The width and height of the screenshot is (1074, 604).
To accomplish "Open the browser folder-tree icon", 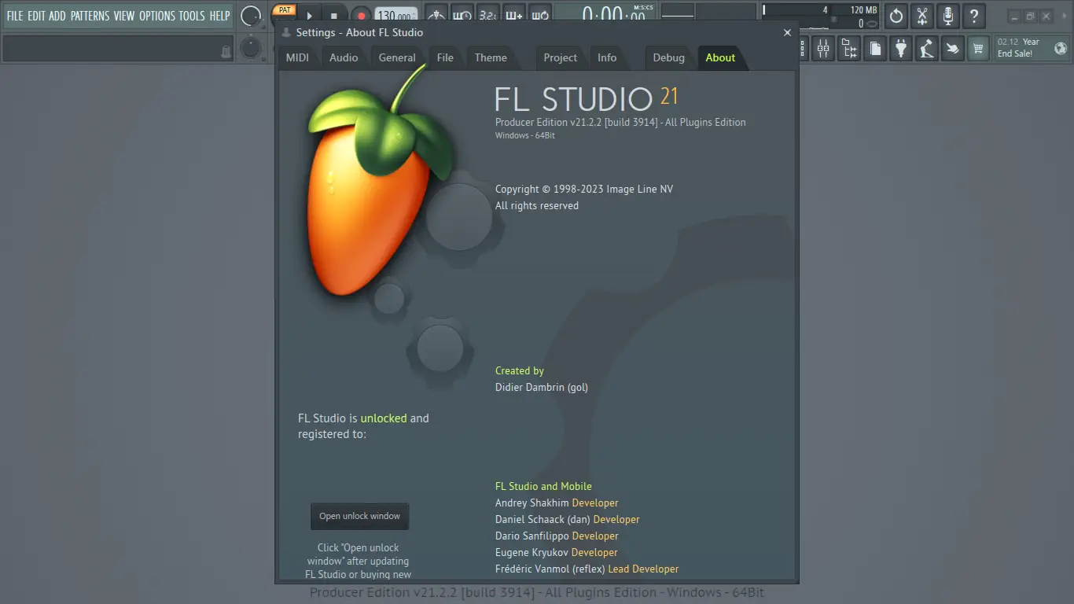I will click(x=849, y=49).
